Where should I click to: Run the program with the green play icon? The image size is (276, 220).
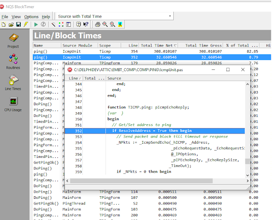click(36, 24)
